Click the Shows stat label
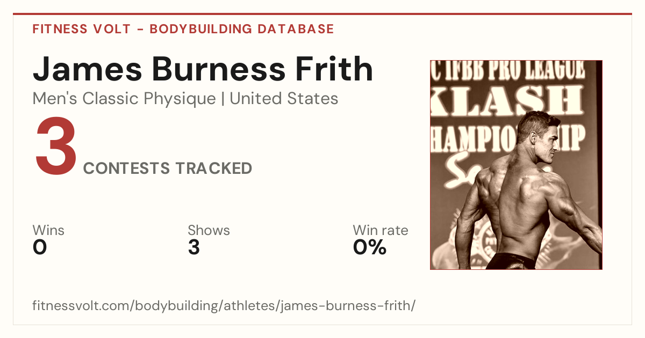The width and height of the screenshot is (645, 338). 209,231
